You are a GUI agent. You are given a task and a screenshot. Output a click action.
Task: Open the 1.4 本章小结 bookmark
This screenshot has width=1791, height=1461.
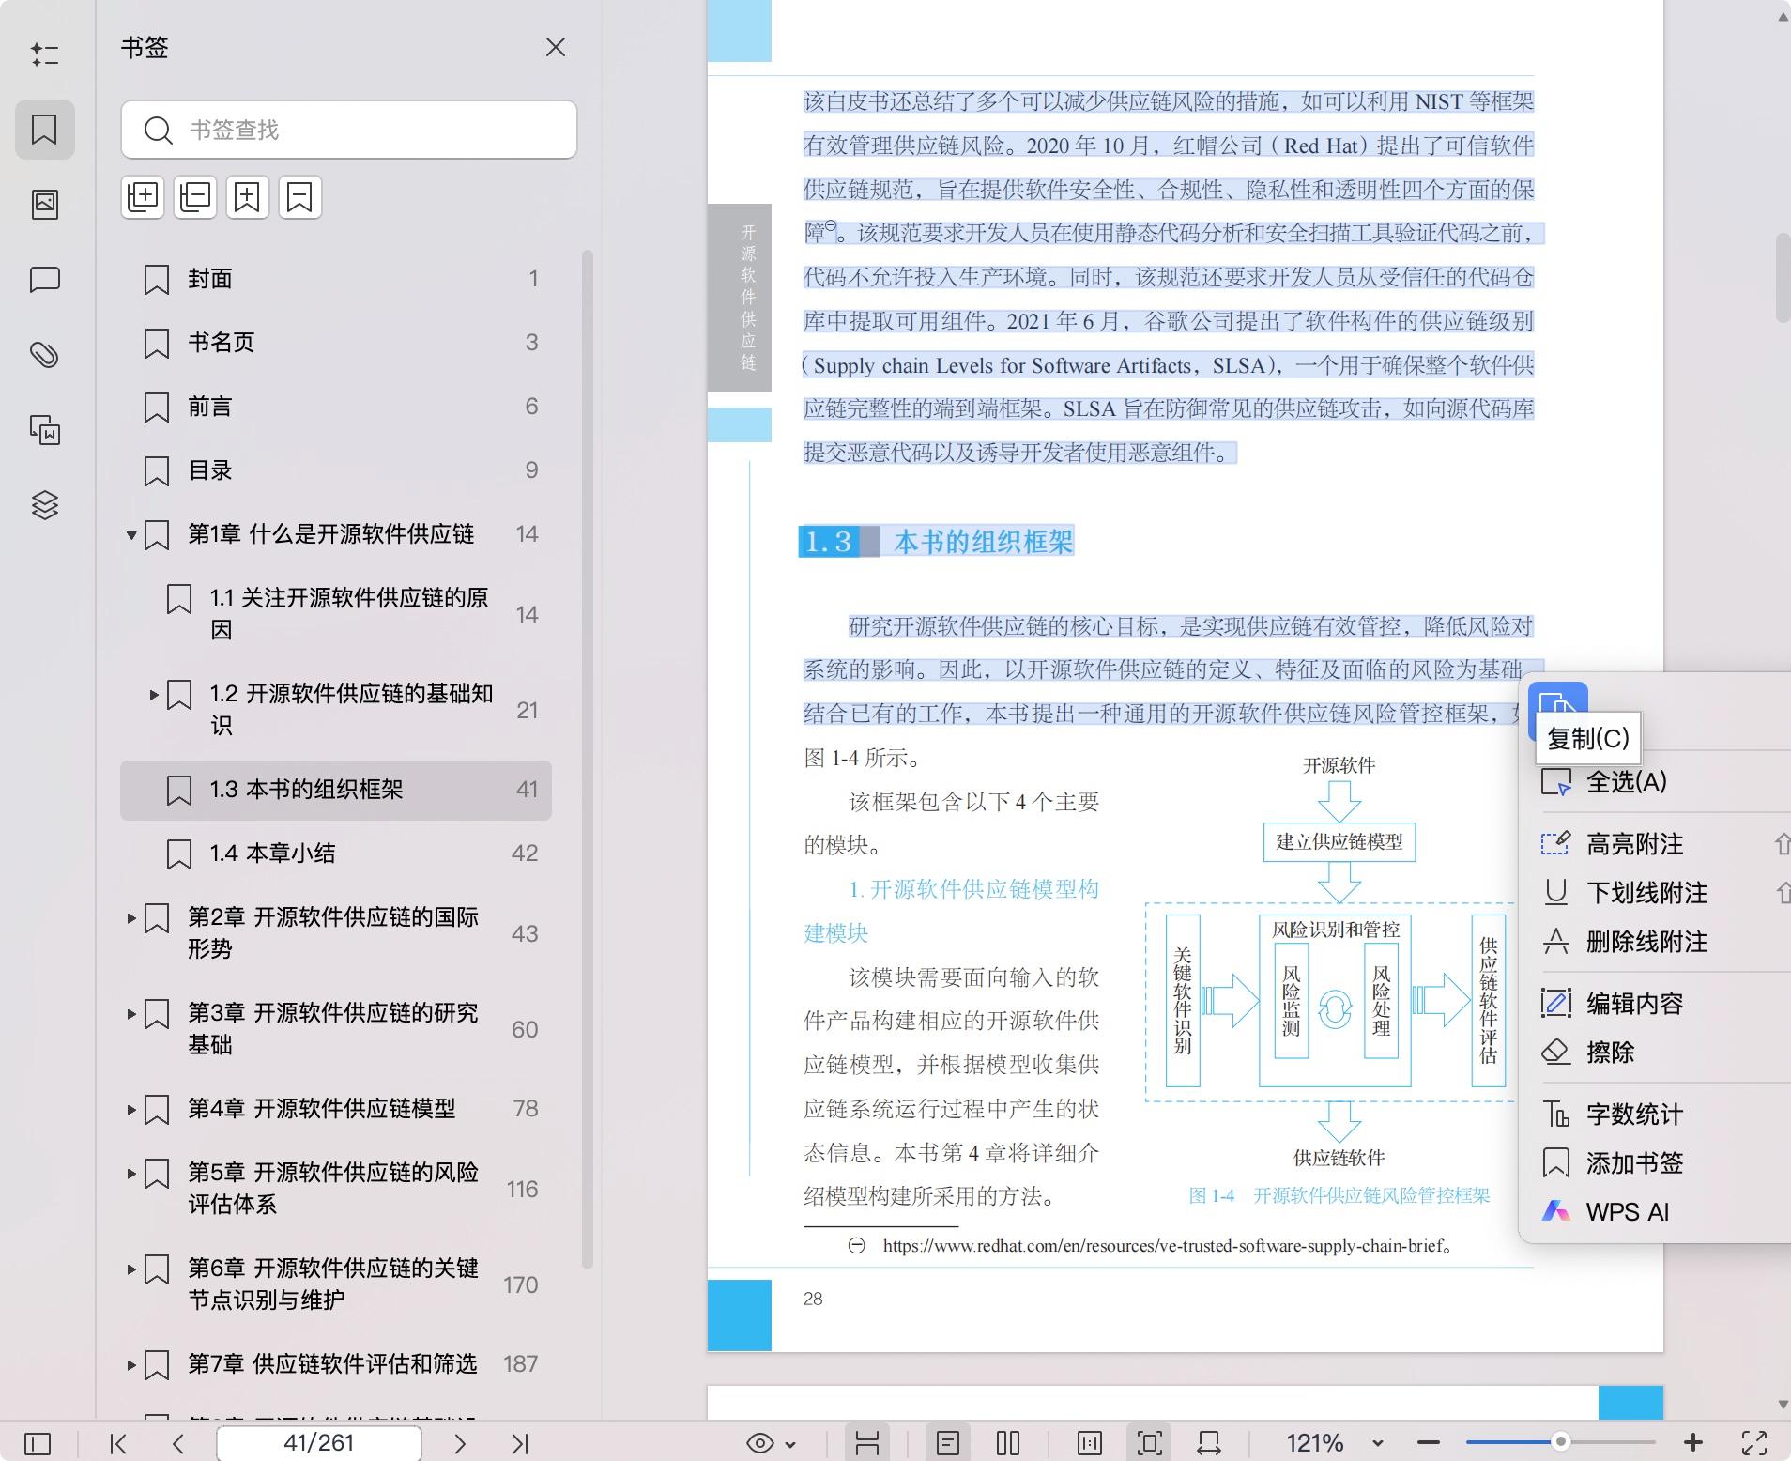pos(336,854)
